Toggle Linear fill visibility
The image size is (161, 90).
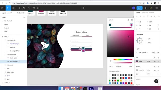point(155,61)
